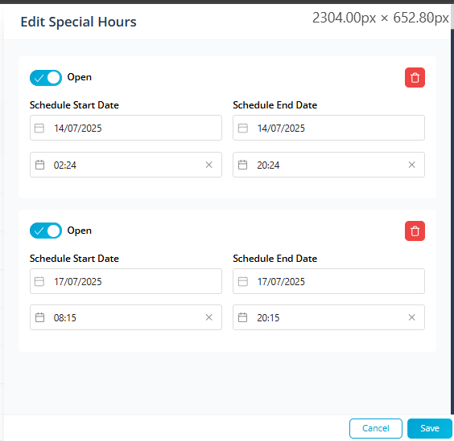
Task: Delete the 17/07/2025 special hours entry
Action: click(x=415, y=231)
